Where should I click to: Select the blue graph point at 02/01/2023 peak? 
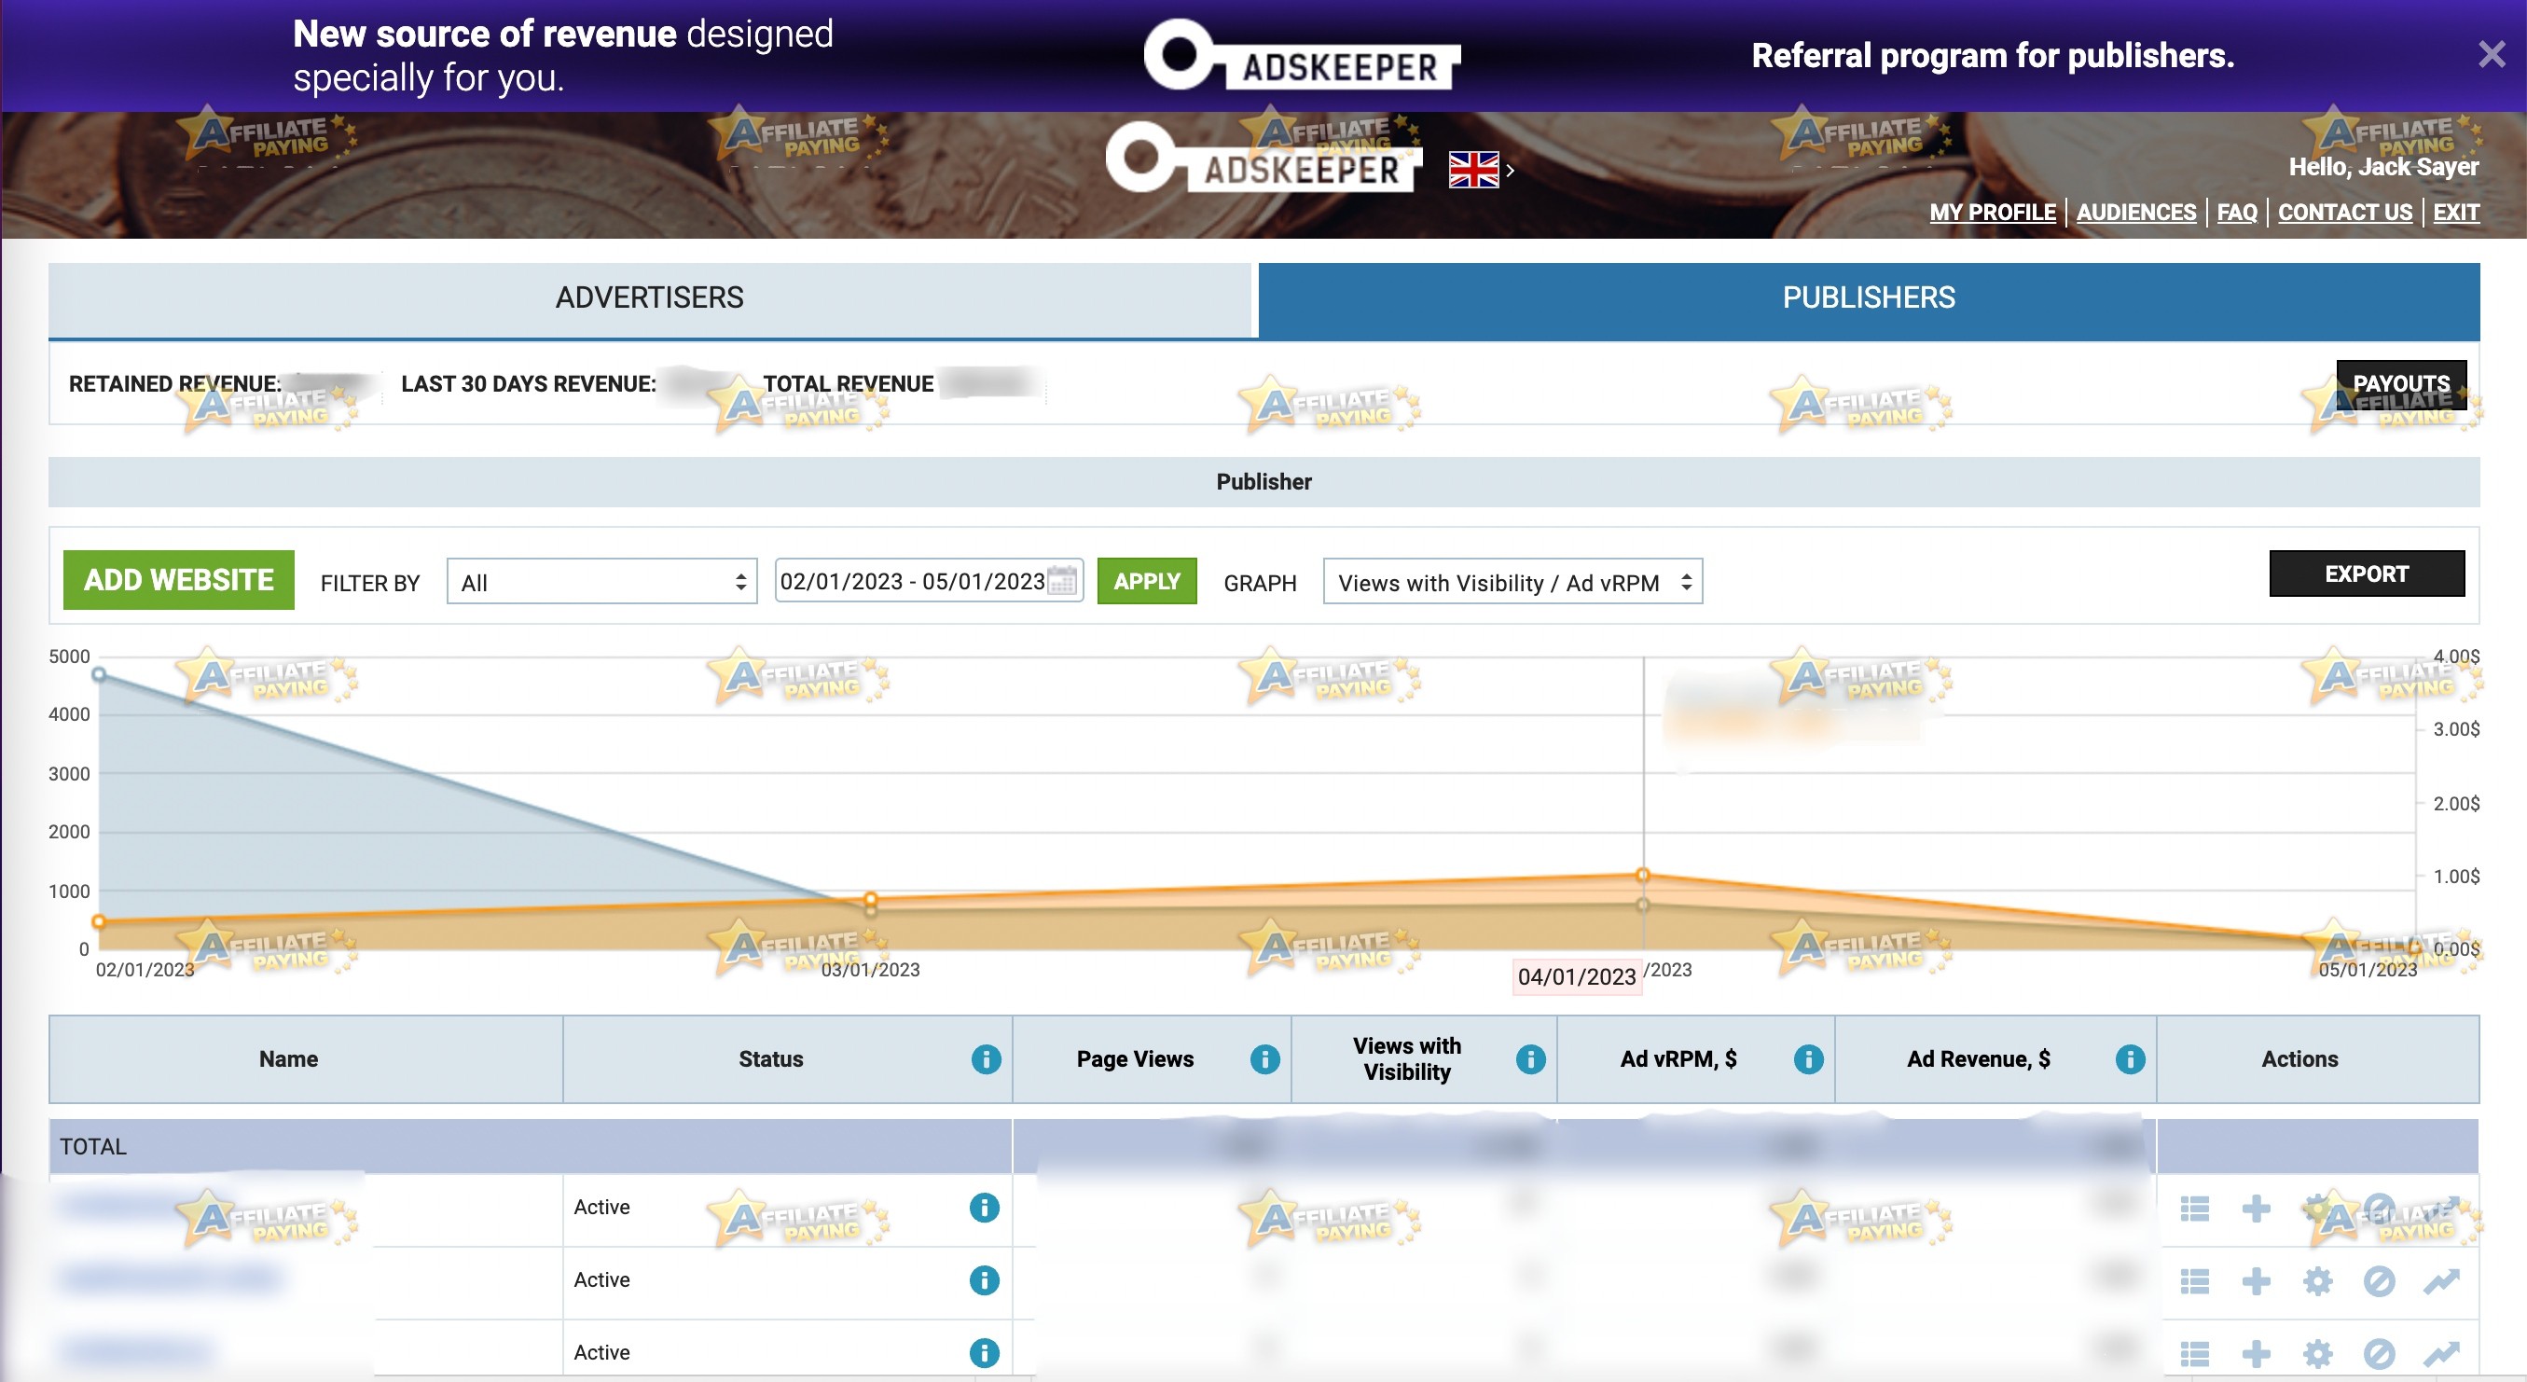(99, 675)
